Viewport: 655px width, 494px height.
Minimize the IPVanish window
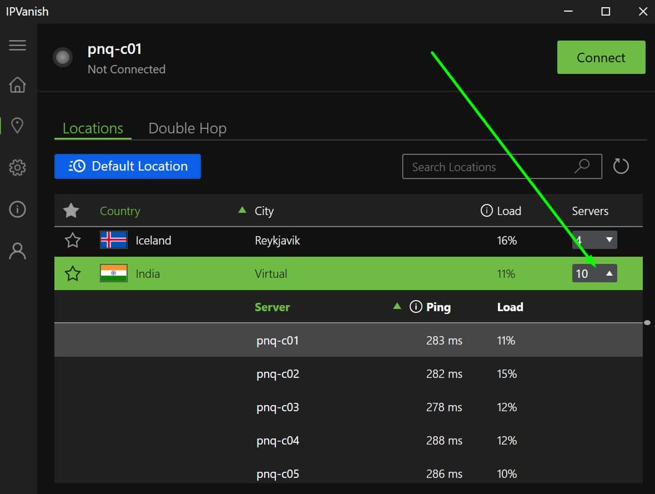click(568, 11)
